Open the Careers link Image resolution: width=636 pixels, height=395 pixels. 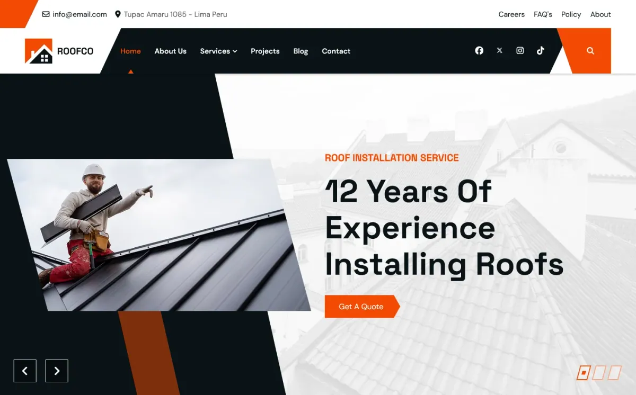tap(511, 14)
